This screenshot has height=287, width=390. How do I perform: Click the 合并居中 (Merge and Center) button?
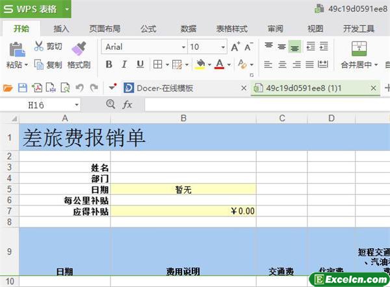(359, 65)
